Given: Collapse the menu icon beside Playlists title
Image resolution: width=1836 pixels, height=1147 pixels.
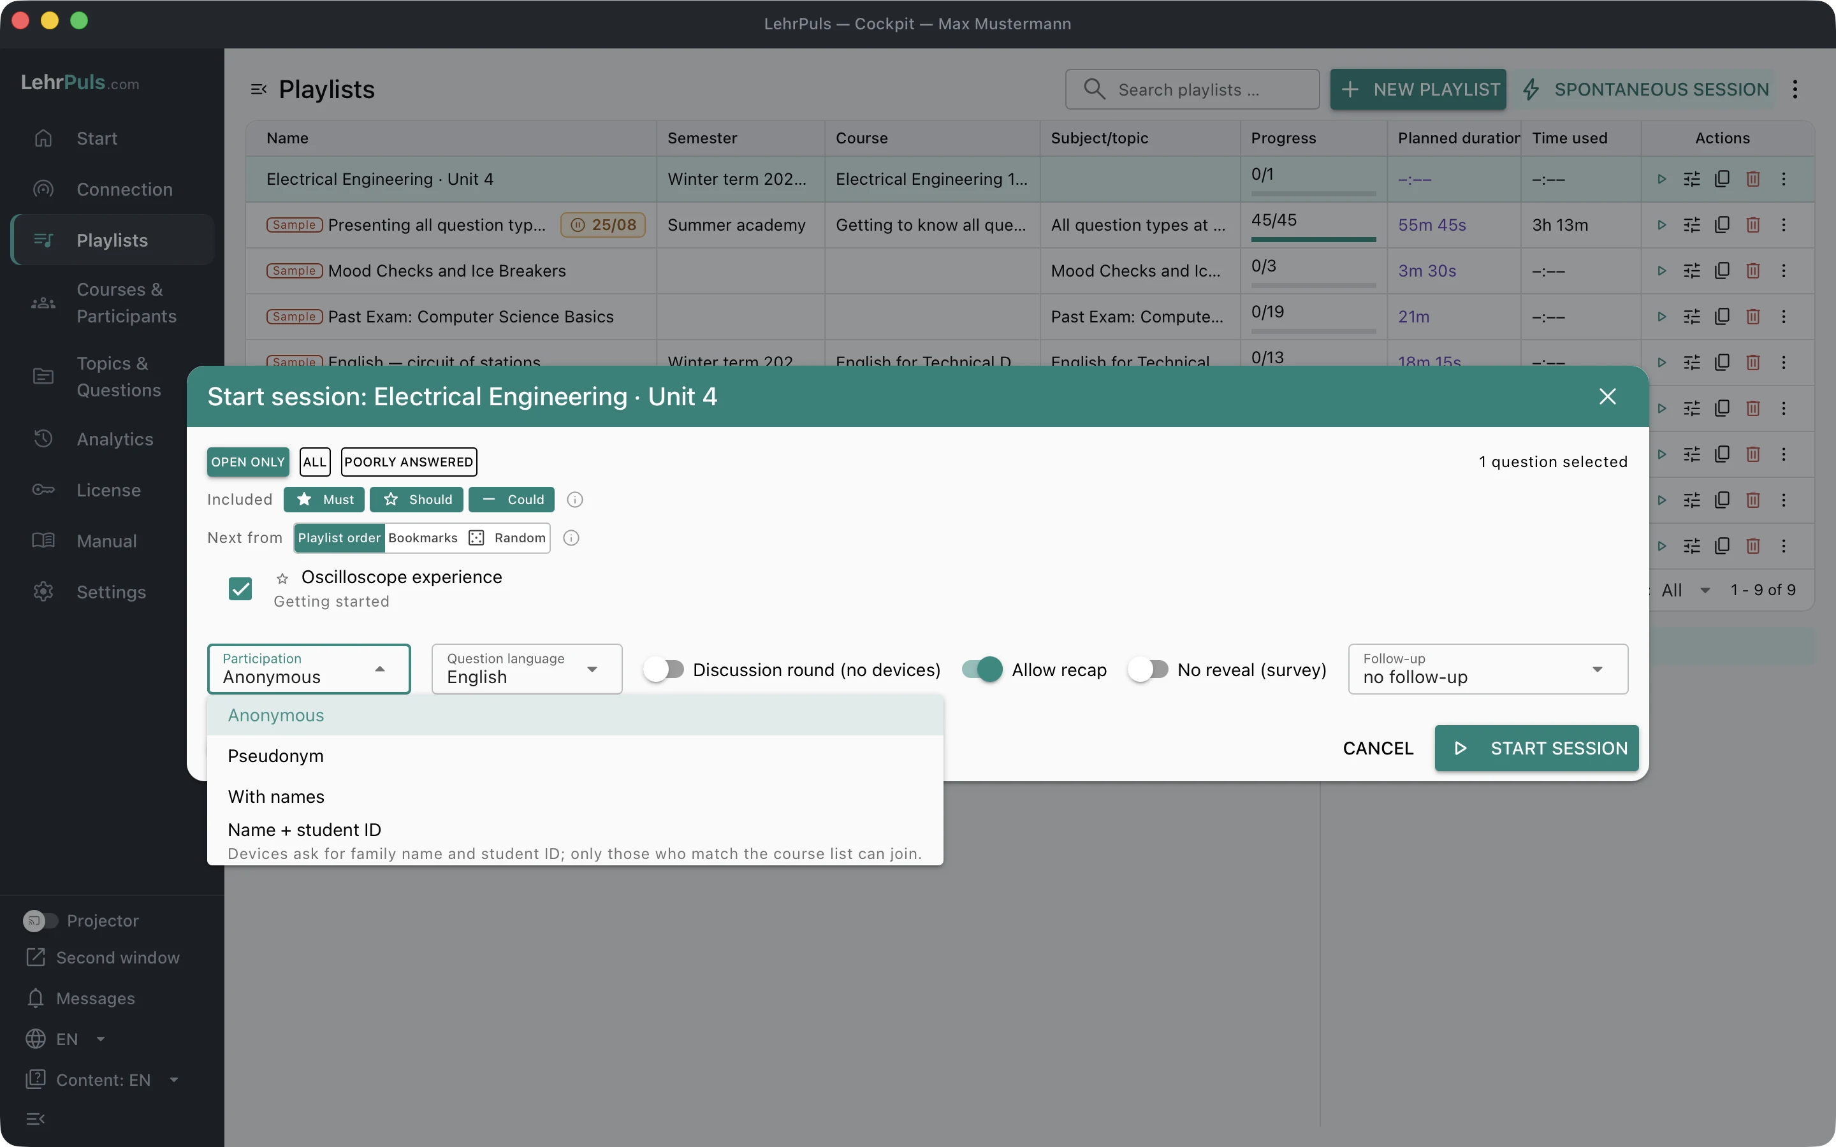Looking at the screenshot, I should pyautogui.click(x=259, y=89).
